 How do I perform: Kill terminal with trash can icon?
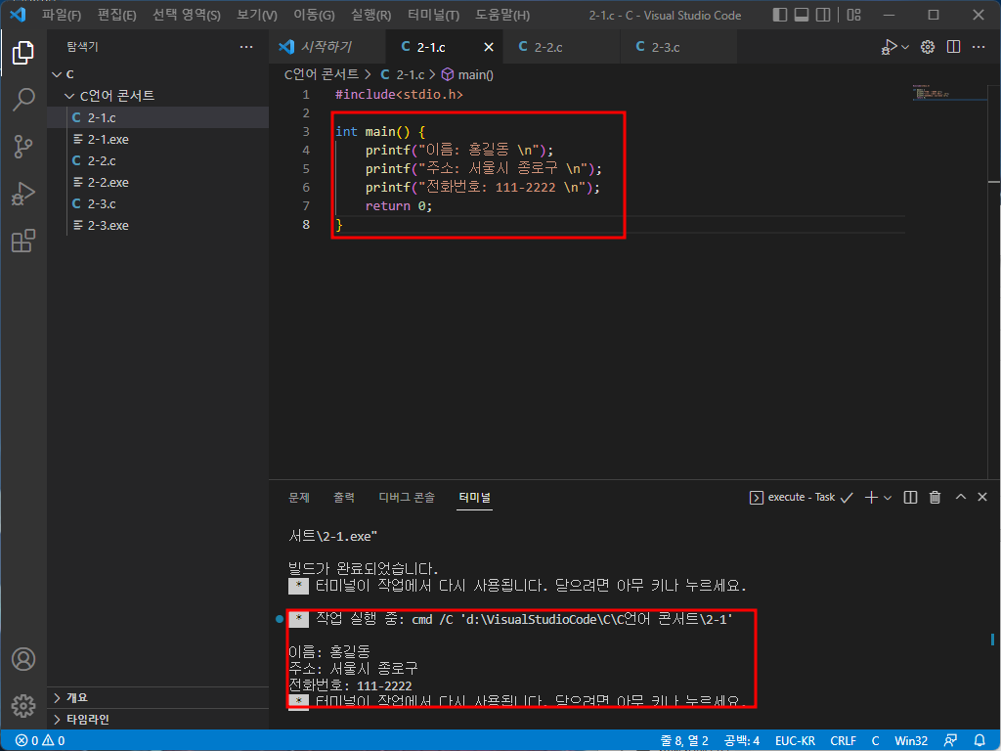tap(936, 498)
